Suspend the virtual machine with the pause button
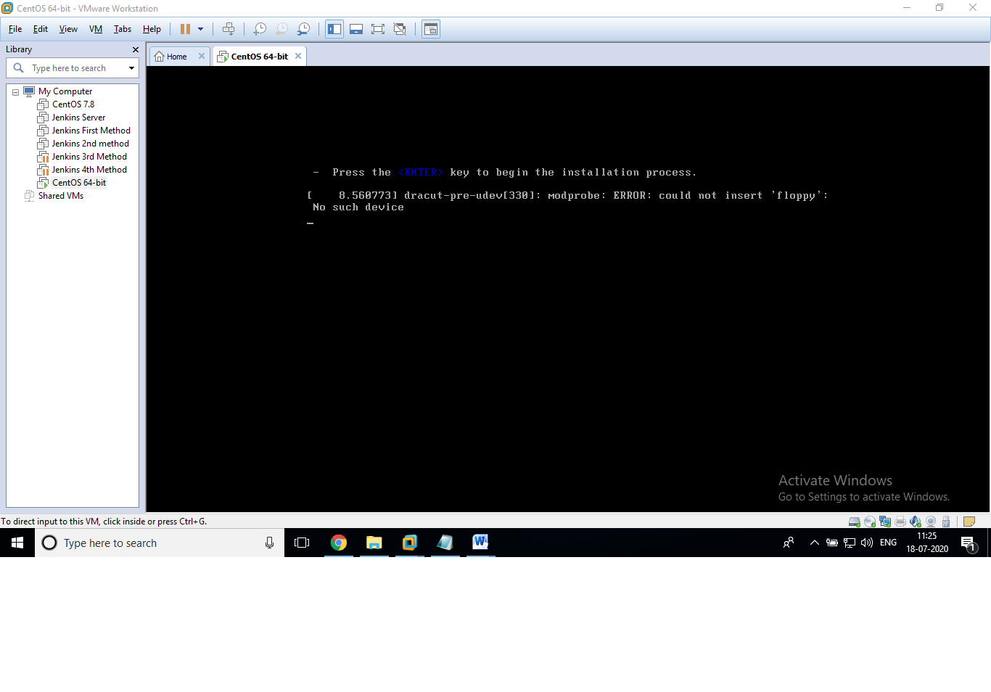 pos(184,29)
